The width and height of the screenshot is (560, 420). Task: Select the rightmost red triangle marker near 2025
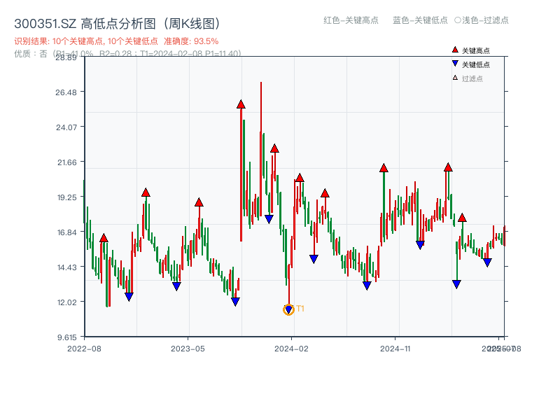tap(463, 218)
